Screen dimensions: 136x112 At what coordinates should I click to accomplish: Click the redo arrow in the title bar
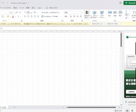coord(3,3)
